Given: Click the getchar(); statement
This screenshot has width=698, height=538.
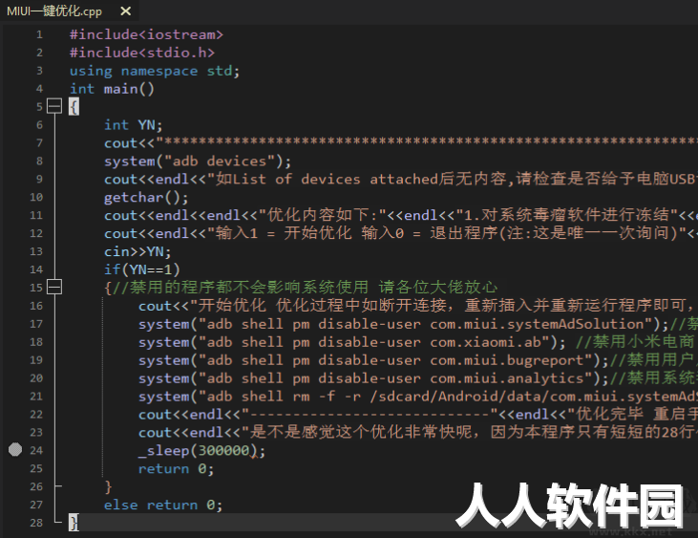Looking at the screenshot, I should 146,197.
